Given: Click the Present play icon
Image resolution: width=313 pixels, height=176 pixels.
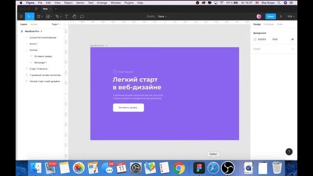Looking at the screenshot, I should coord(281,17).
